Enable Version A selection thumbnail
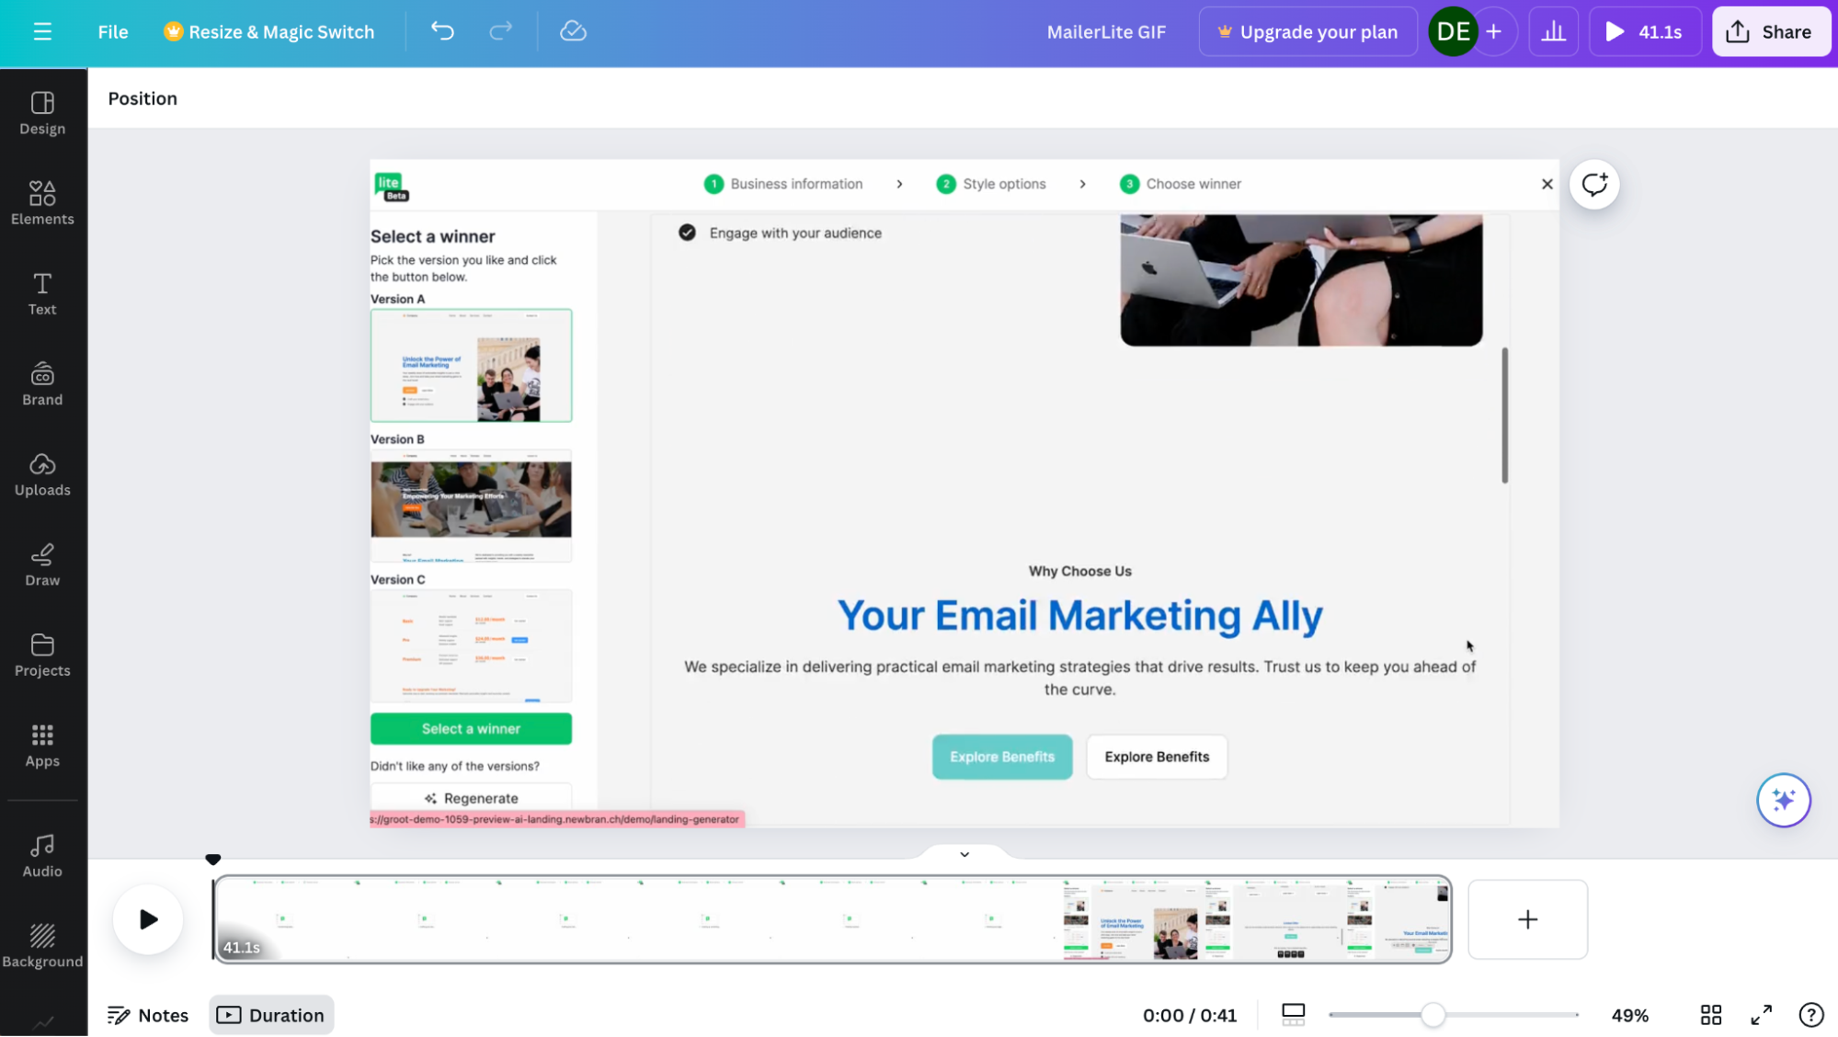Viewport: 1838px width, 1037px height. [471, 366]
